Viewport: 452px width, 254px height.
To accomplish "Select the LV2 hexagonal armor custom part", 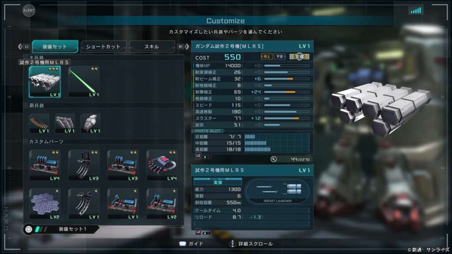I will pos(45,204).
